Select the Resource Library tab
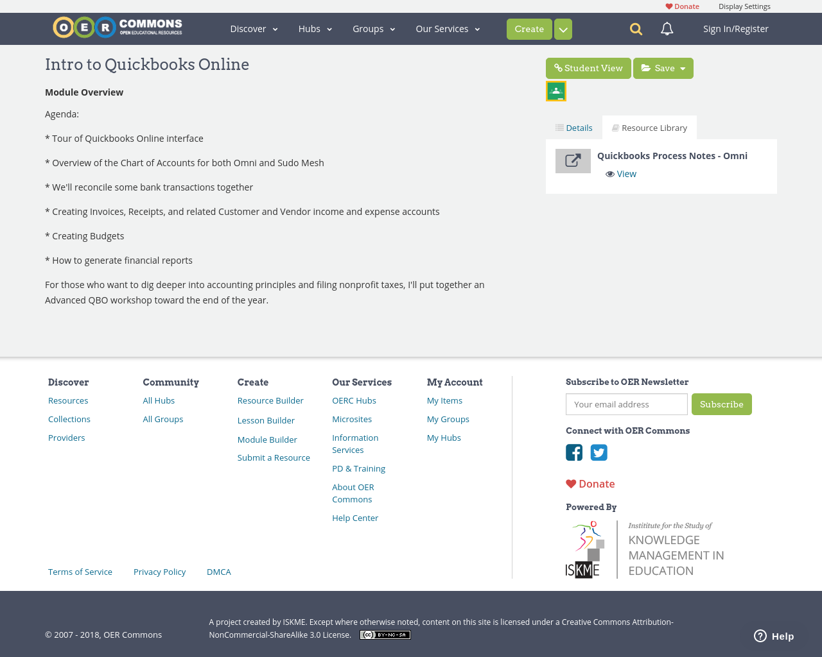The width and height of the screenshot is (822, 657). coord(649,127)
